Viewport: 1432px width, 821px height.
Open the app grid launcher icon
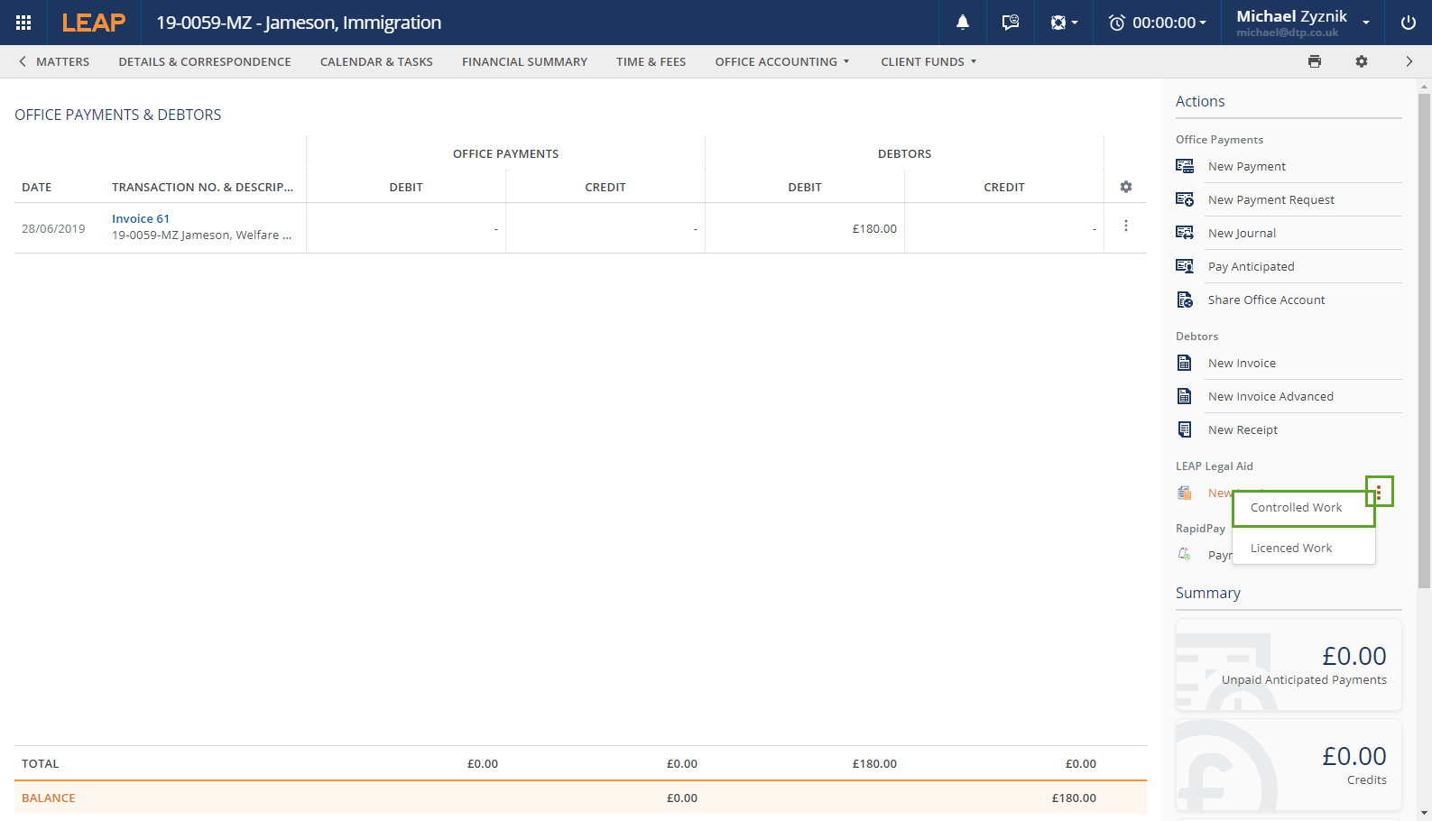tap(23, 23)
